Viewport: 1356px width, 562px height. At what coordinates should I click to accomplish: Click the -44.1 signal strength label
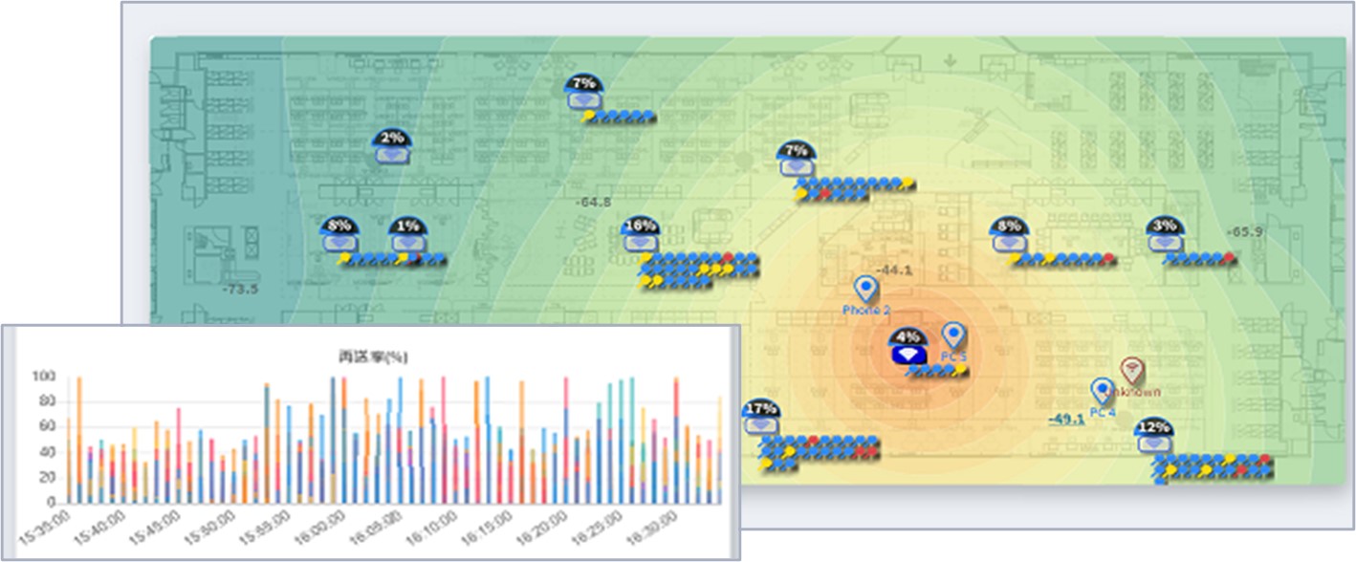point(894,270)
